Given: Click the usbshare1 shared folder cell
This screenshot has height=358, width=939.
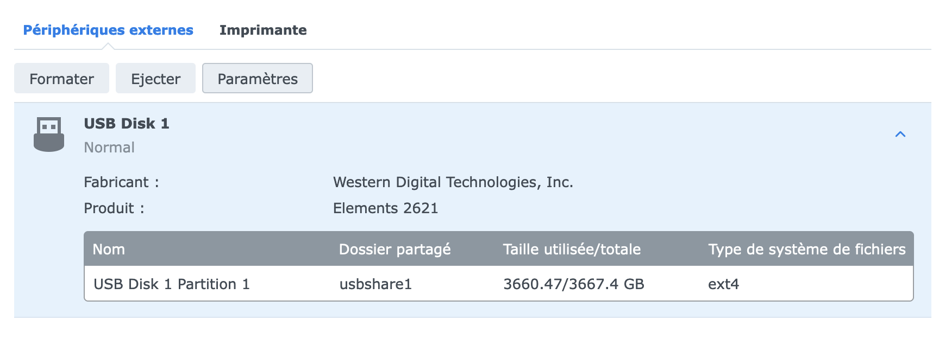Looking at the screenshot, I should click(375, 284).
